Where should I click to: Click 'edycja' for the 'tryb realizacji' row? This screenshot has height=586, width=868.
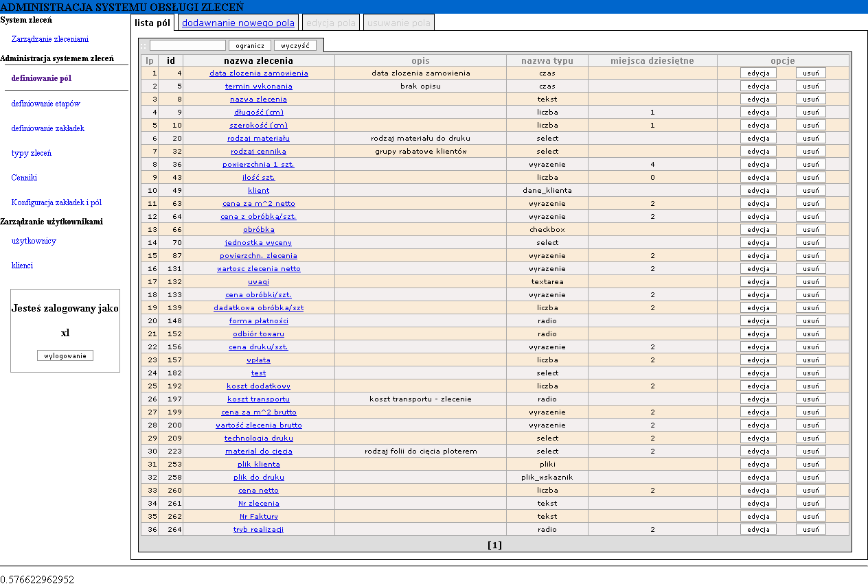[x=758, y=529]
